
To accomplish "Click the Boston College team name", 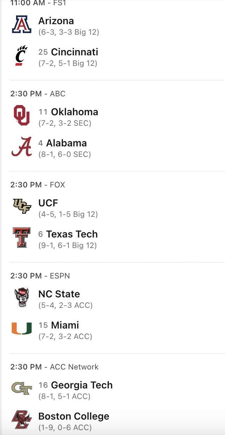I will tap(74, 416).
